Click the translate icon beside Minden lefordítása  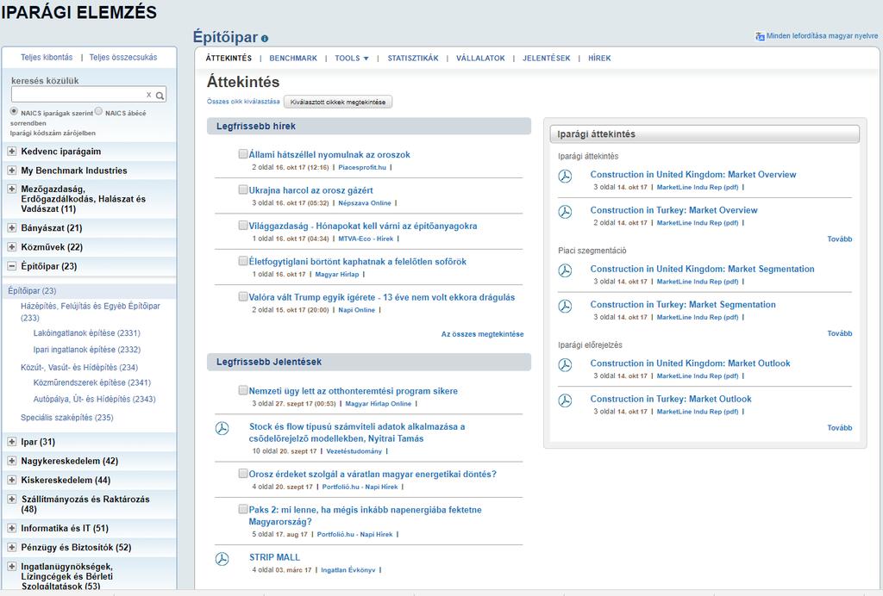pos(760,36)
